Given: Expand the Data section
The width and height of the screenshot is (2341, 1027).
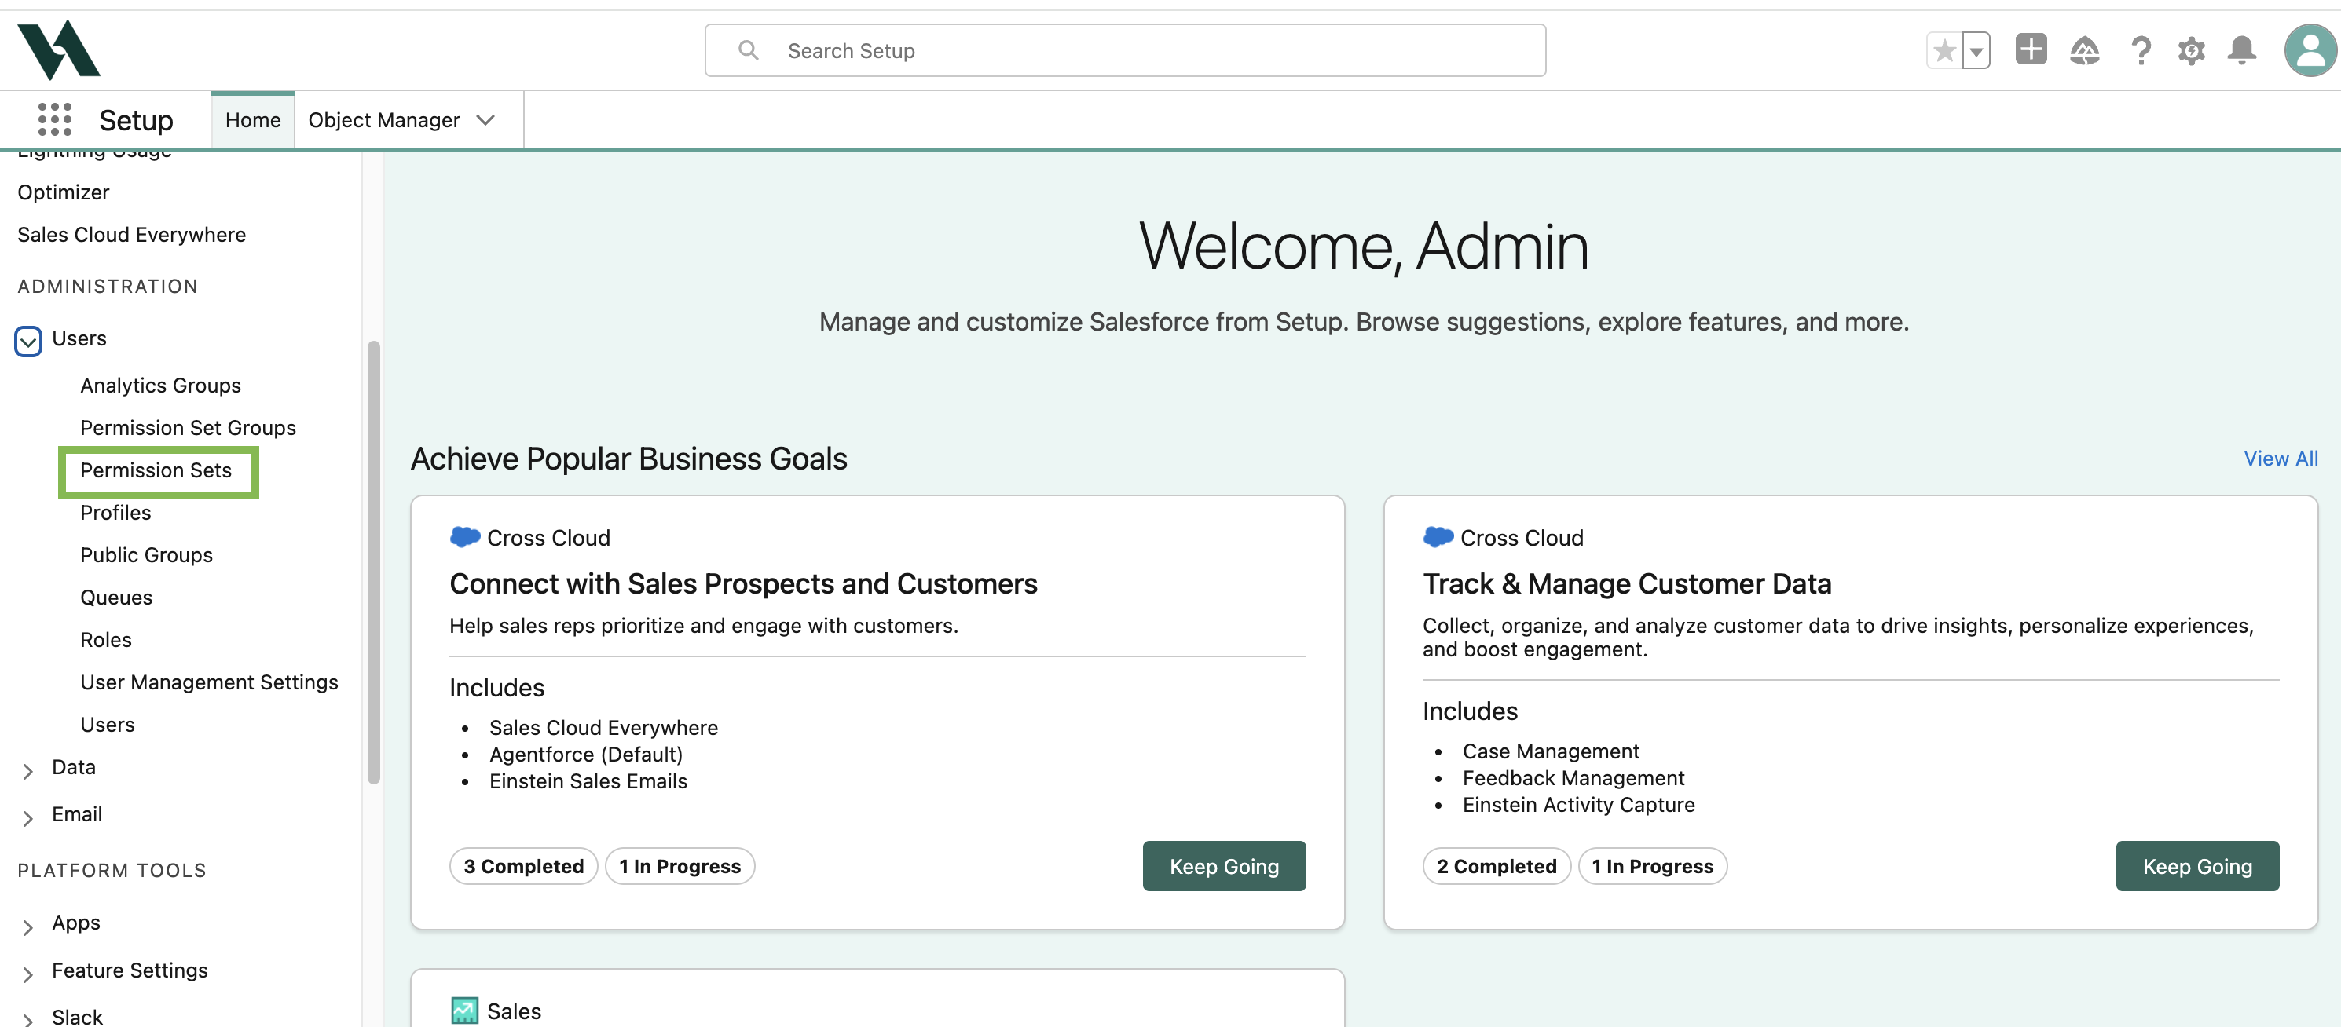Looking at the screenshot, I should [28, 770].
